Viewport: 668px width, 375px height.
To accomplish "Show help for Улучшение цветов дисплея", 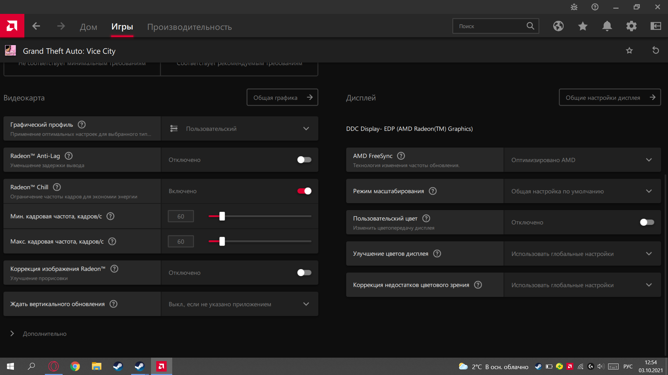I will point(437,253).
